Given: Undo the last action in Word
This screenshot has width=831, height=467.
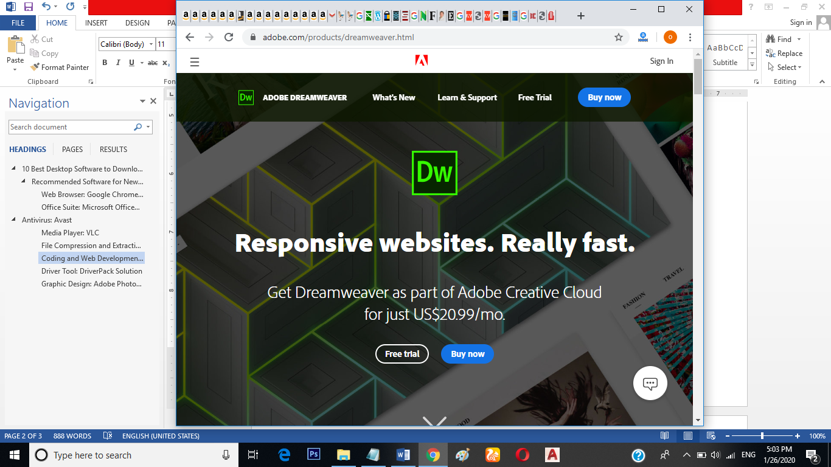Looking at the screenshot, I should point(46,7).
